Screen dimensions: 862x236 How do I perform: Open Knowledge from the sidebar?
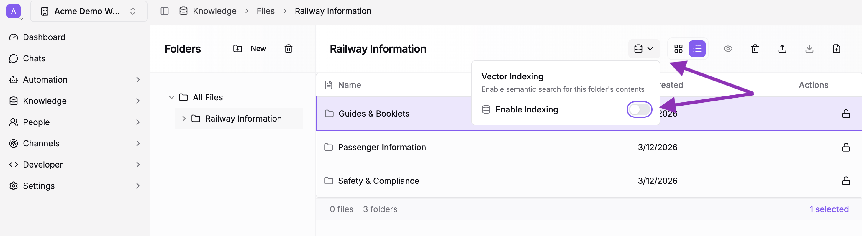[44, 100]
